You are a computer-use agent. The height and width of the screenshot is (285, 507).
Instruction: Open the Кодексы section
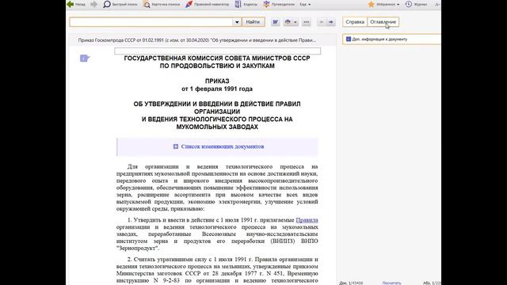coord(246,5)
